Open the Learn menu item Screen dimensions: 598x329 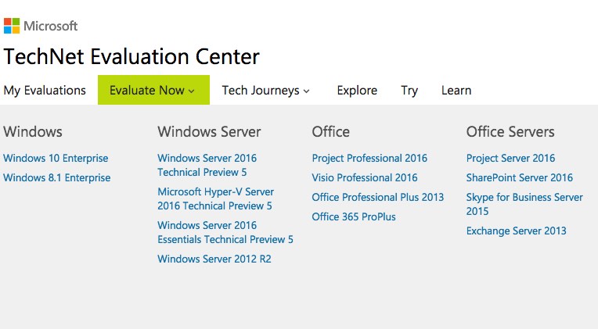point(456,91)
